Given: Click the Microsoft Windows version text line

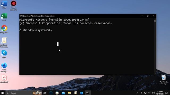Looking at the screenshot, I should pos(54,20).
